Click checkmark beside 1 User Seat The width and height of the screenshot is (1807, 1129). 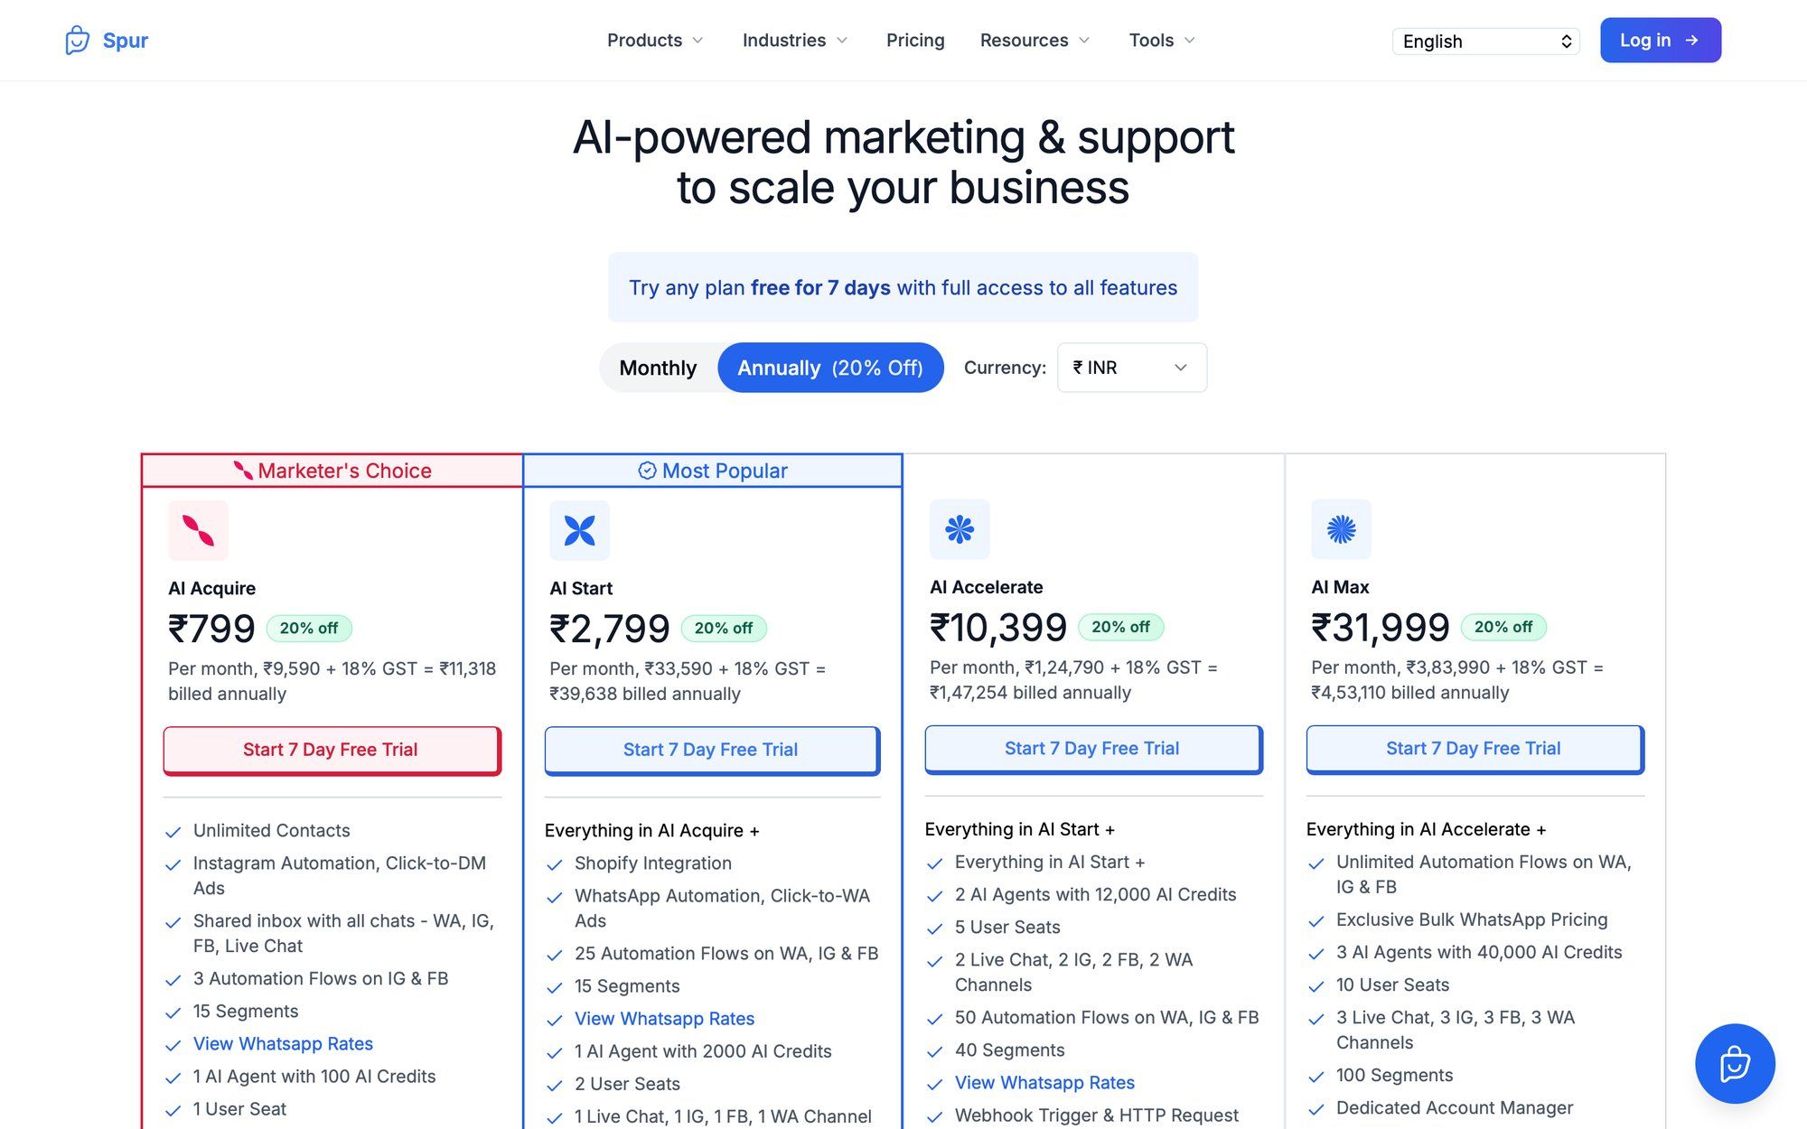[x=173, y=1110]
